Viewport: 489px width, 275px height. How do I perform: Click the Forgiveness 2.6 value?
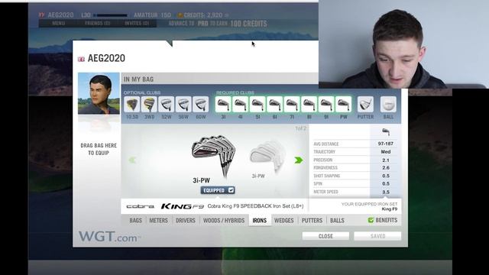tap(386, 168)
